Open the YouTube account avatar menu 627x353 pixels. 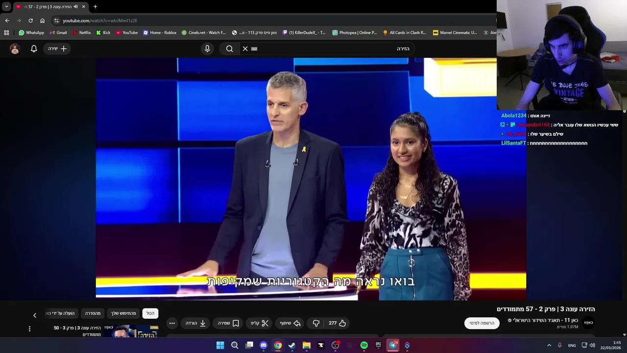click(x=15, y=49)
